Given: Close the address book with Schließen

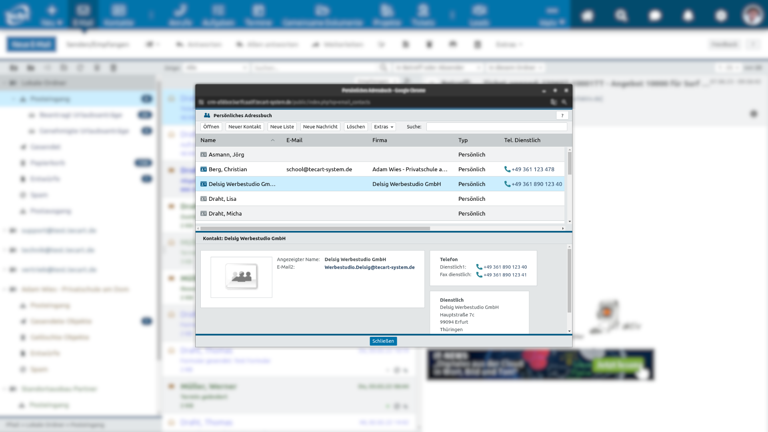Looking at the screenshot, I should [x=383, y=341].
